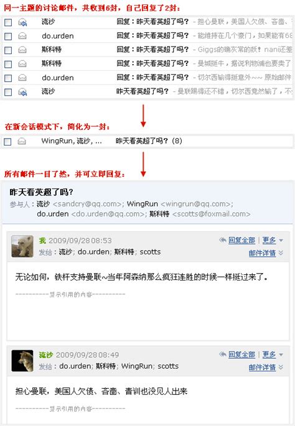Select checkbox beside 切尔西输得挺意外 email
Screen dimensions: 295x426
pos(8,78)
